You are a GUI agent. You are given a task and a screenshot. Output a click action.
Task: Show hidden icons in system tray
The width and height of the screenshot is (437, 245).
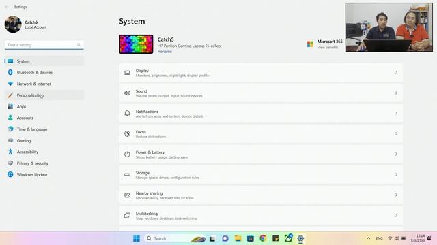[x=369, y=238]
